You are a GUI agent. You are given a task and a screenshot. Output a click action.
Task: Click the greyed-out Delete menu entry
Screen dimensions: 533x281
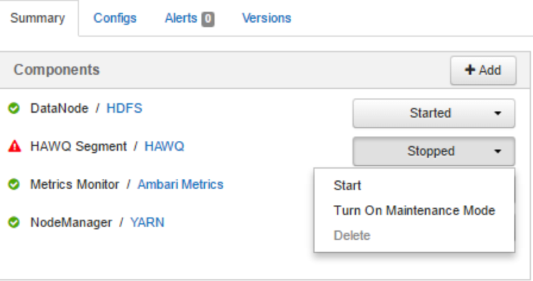352,235
